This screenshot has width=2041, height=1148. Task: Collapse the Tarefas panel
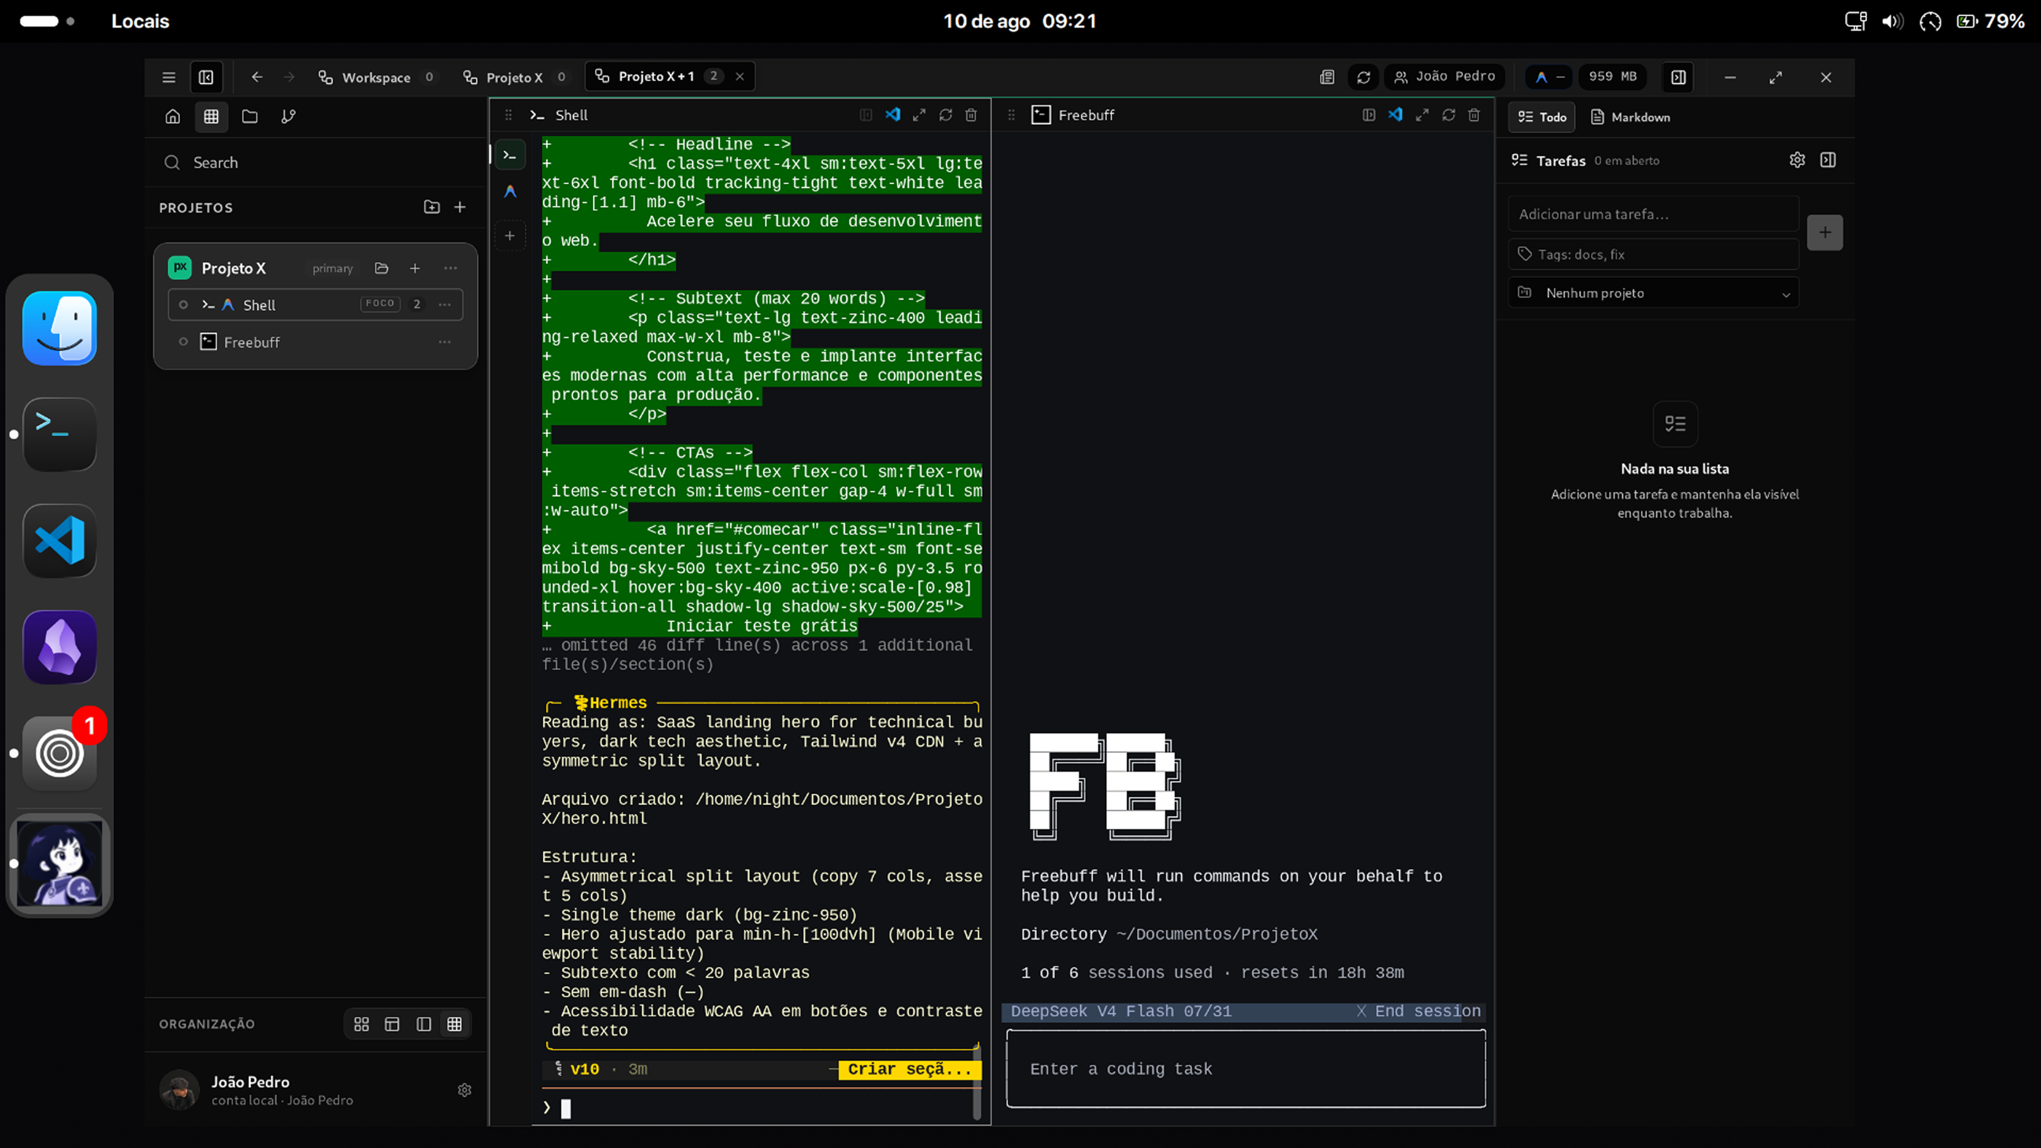pos(1828,160)
